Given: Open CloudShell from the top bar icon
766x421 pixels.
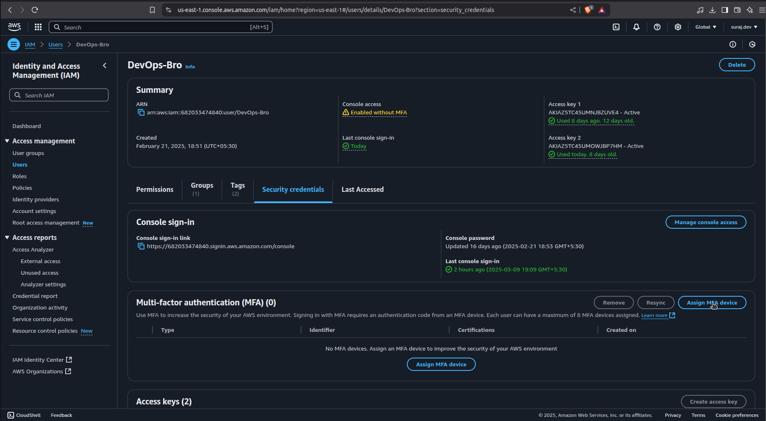Looking at the screenshot, I should [x=616, y=27].
